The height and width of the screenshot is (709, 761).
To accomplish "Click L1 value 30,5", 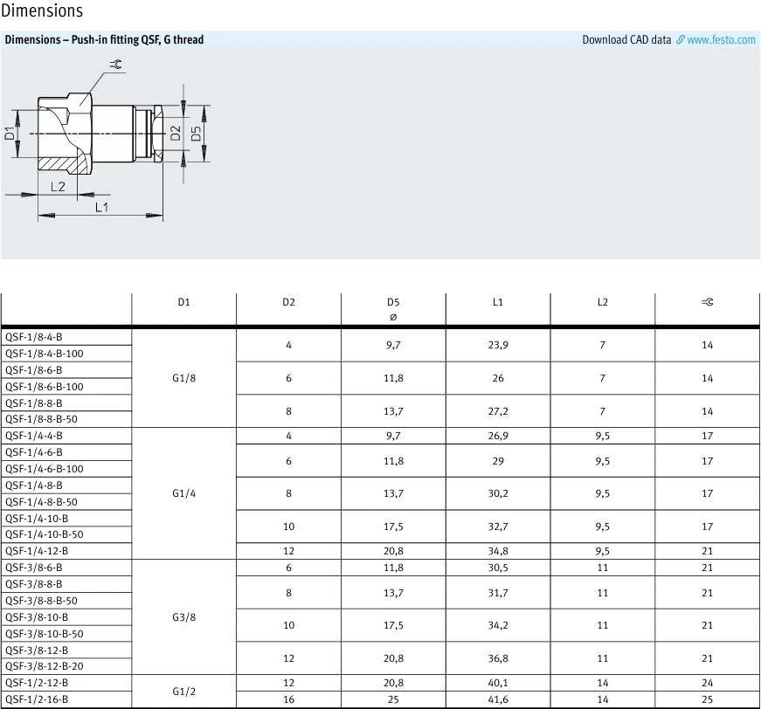I will [498, 568].
